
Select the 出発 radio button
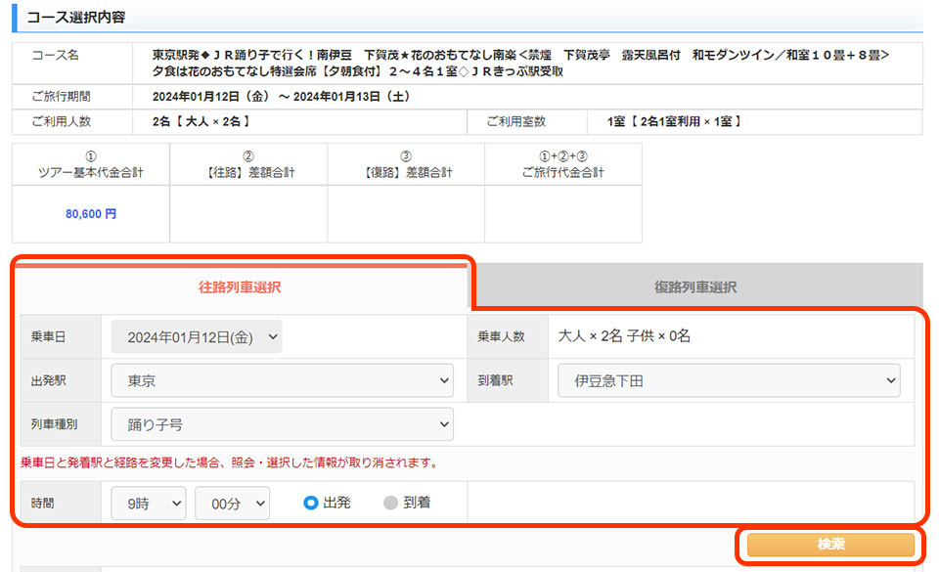pos(311,503)
